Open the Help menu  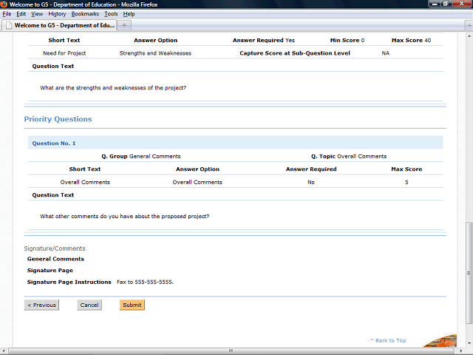pos(129,14)
